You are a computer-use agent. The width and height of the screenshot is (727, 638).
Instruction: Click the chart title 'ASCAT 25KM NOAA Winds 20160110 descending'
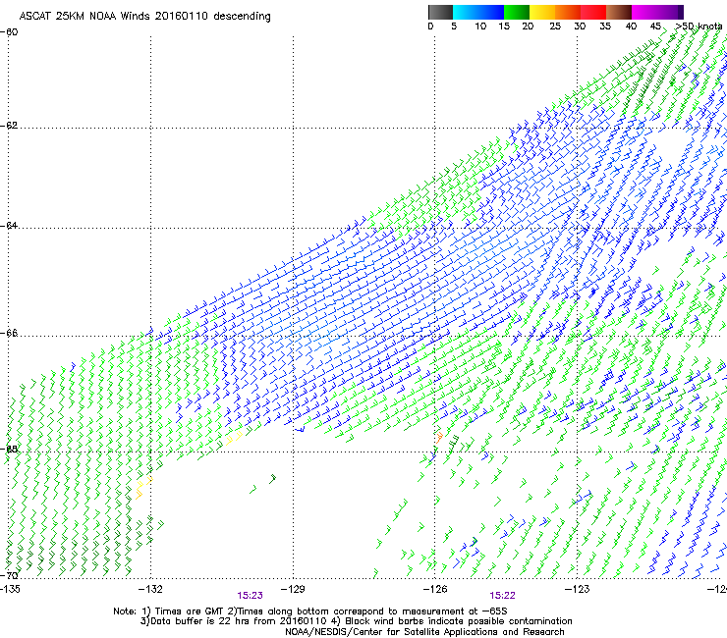[x=144, y=16]
